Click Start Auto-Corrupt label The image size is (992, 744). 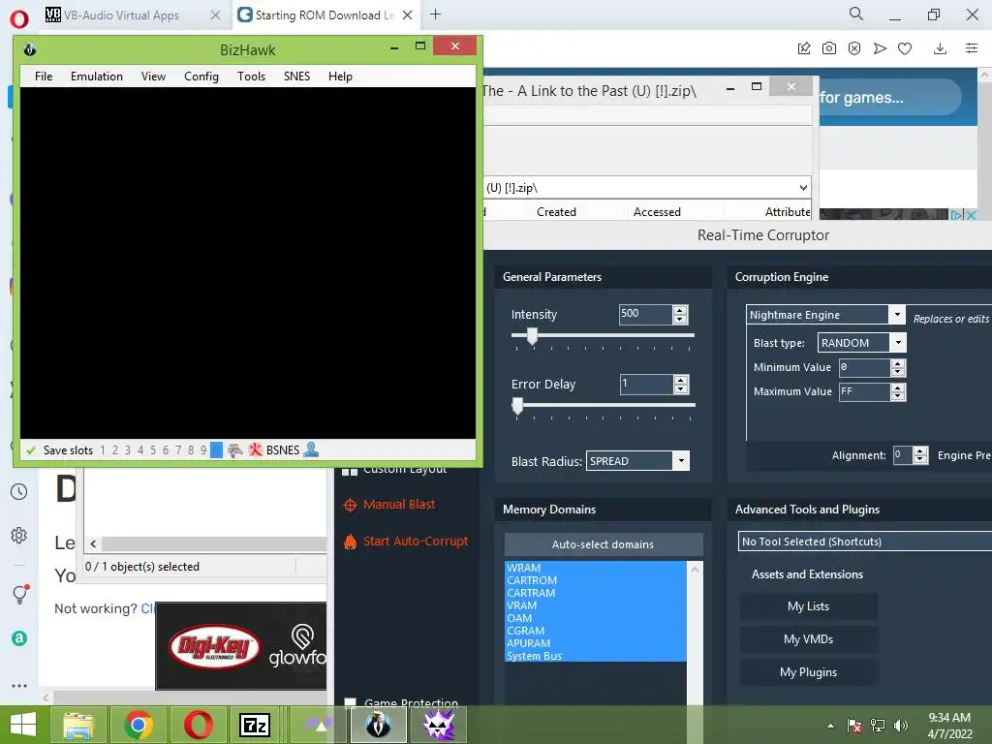416,541
